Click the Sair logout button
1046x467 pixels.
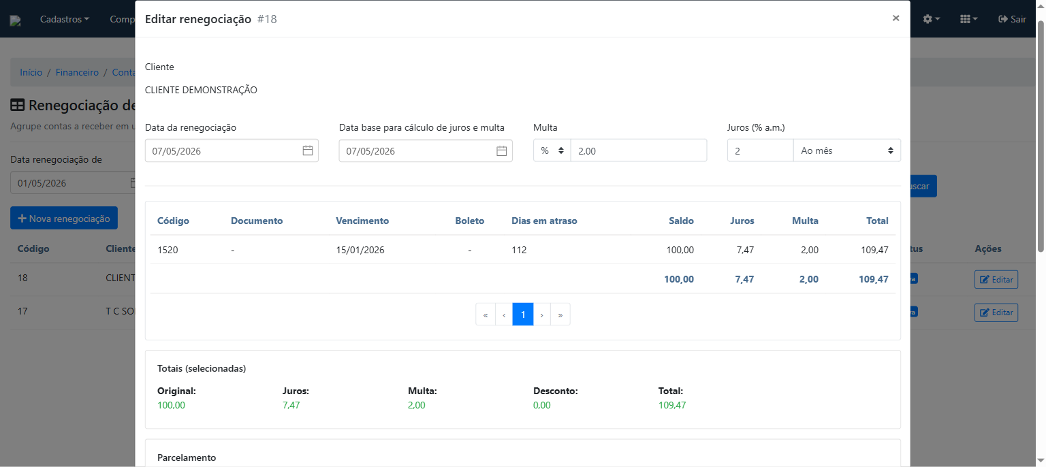pyautogui.click(x=1012, y=19)
